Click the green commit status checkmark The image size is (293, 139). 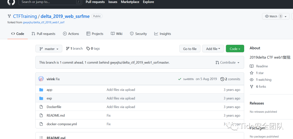click(180, 79)
